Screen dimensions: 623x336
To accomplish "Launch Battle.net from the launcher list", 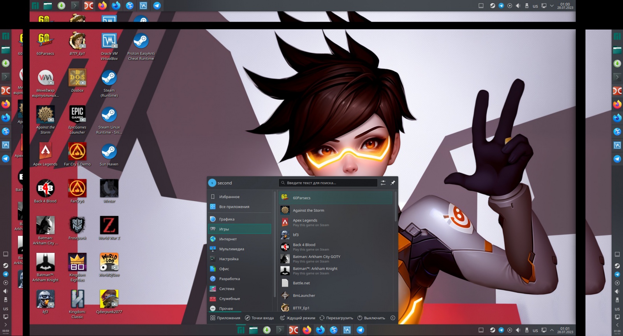I will coord(336,283).
